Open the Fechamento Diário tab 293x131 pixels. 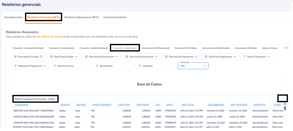click(x=115, y=17)
